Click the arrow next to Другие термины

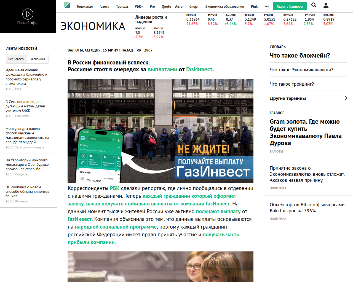344,98
